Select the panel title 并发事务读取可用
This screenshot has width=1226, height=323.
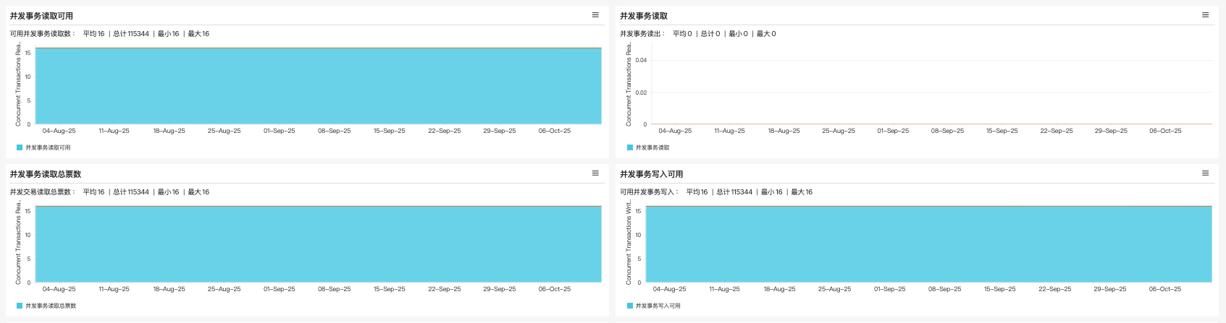pos(41,16)
